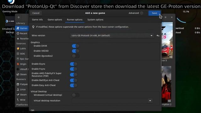The width and height of the screenshot is (201, 113).
Task: Toggle Enable Easy Anti-Cheat switch
Action: click(x=74, y=85)
